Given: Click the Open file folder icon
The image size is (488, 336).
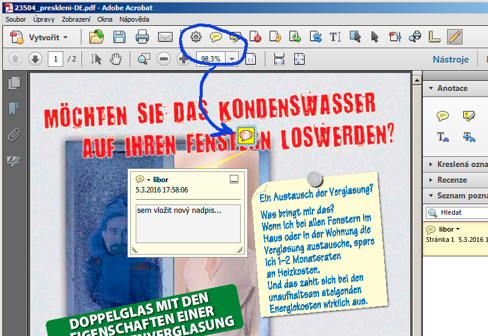Looking at the screenshot, I should [x=96, y=37].
